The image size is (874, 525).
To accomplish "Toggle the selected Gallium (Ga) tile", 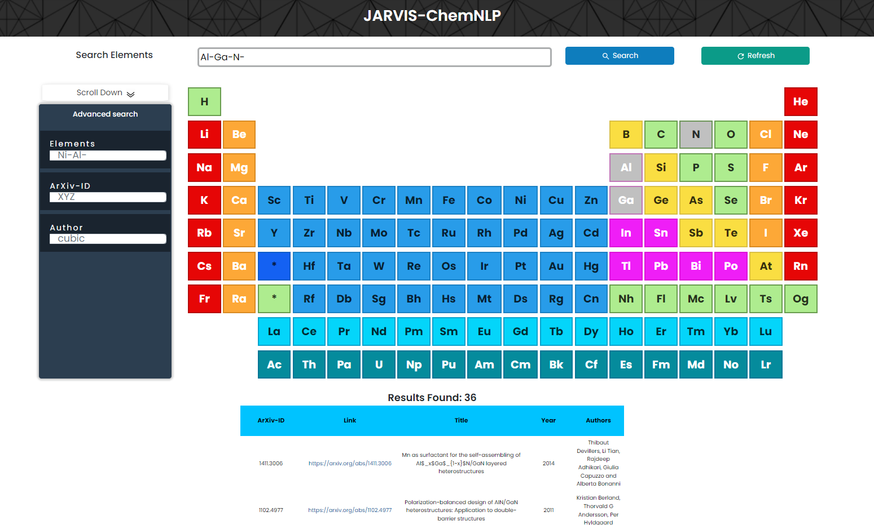I will point(626,200).
